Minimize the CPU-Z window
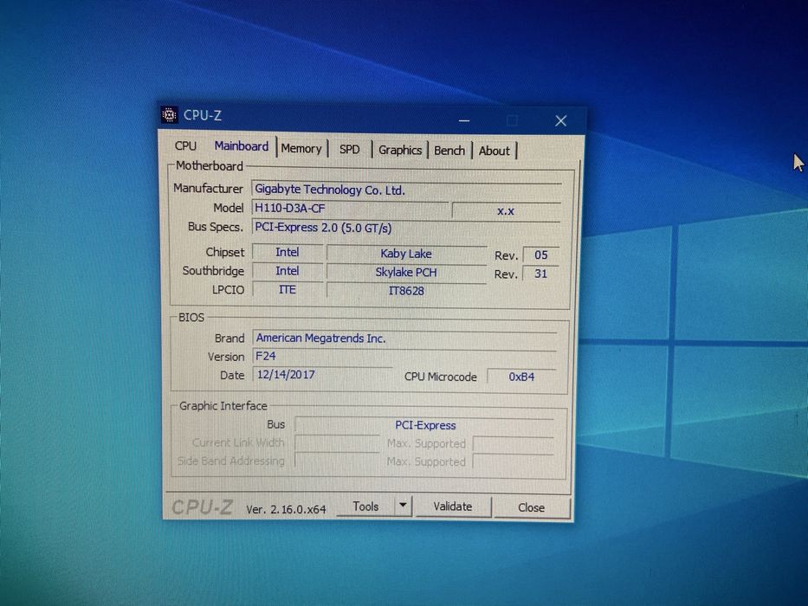 (x=464, y=120)
